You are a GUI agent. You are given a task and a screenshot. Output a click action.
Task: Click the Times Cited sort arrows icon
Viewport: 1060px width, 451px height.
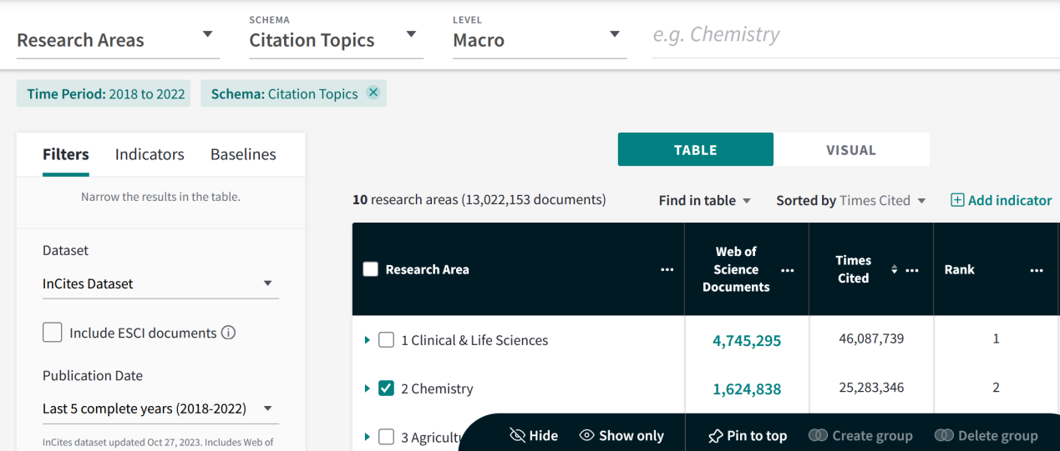point(894,270)
